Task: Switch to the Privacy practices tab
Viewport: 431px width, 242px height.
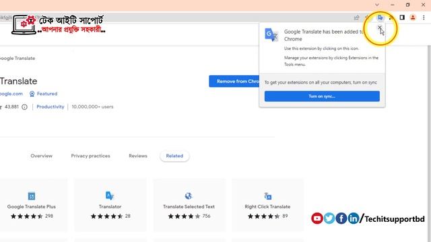Action: click(x=90, y=156)
